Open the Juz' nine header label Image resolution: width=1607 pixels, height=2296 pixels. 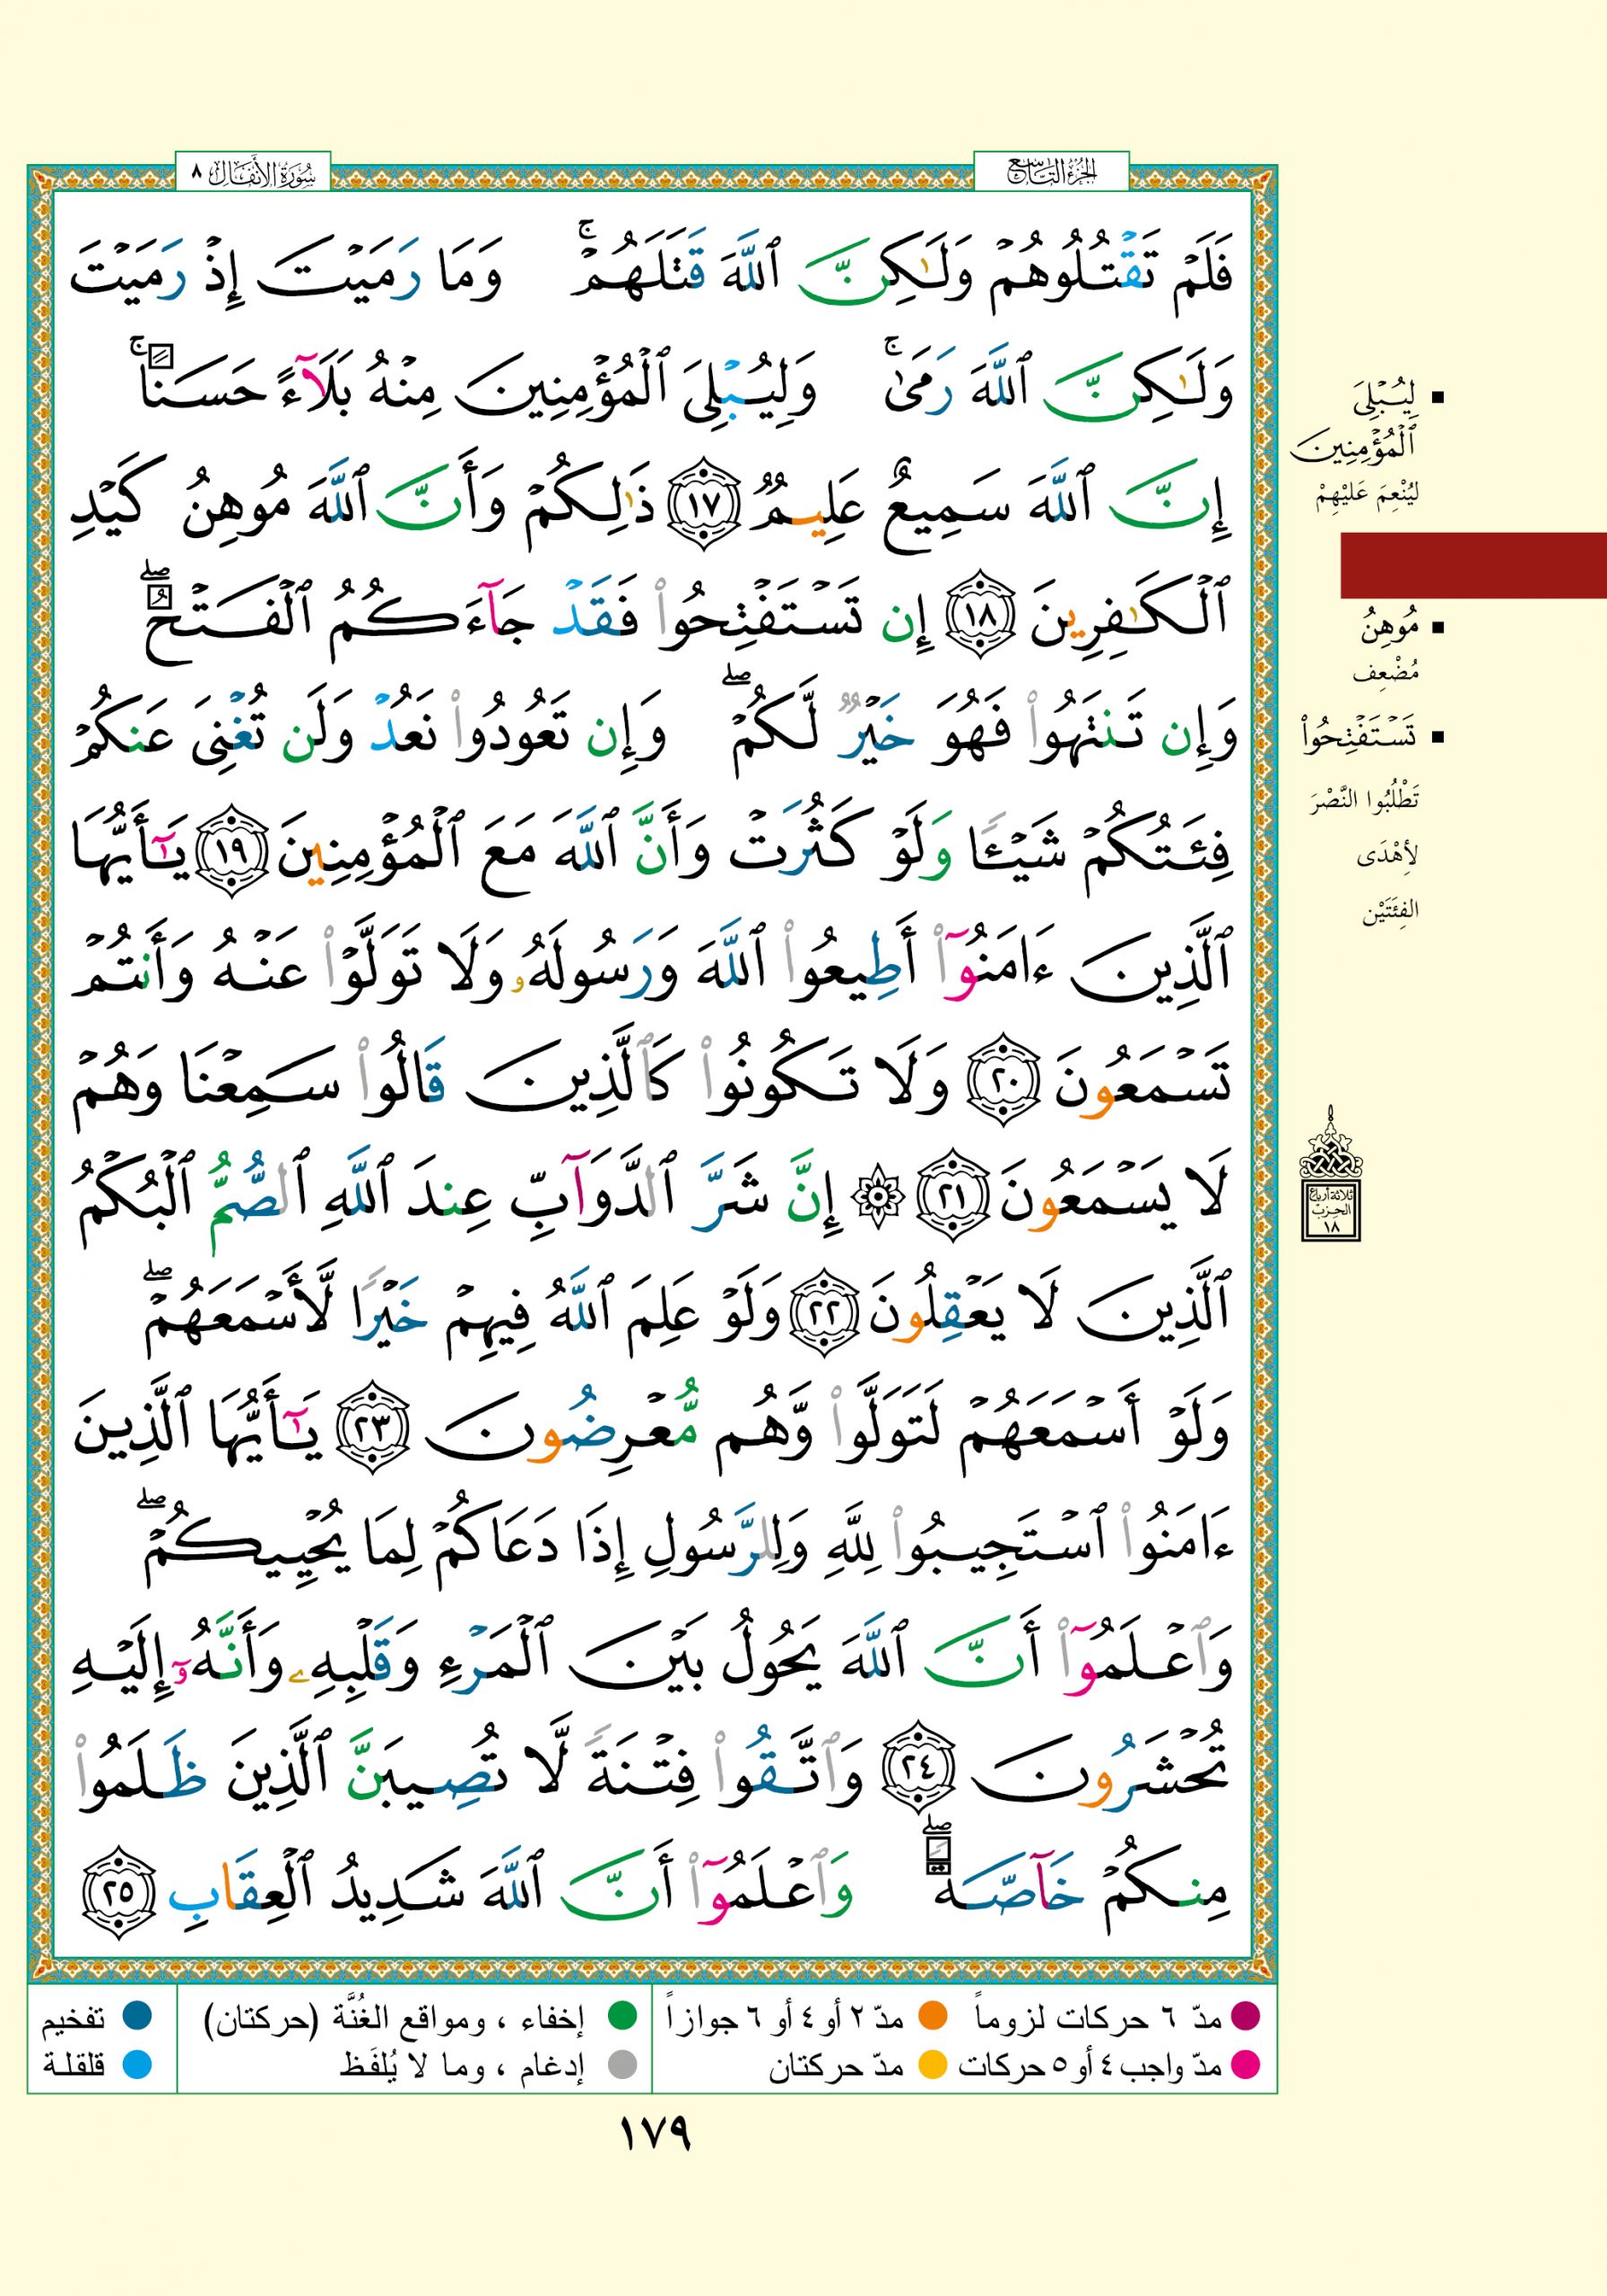(x=1051, y=173)
